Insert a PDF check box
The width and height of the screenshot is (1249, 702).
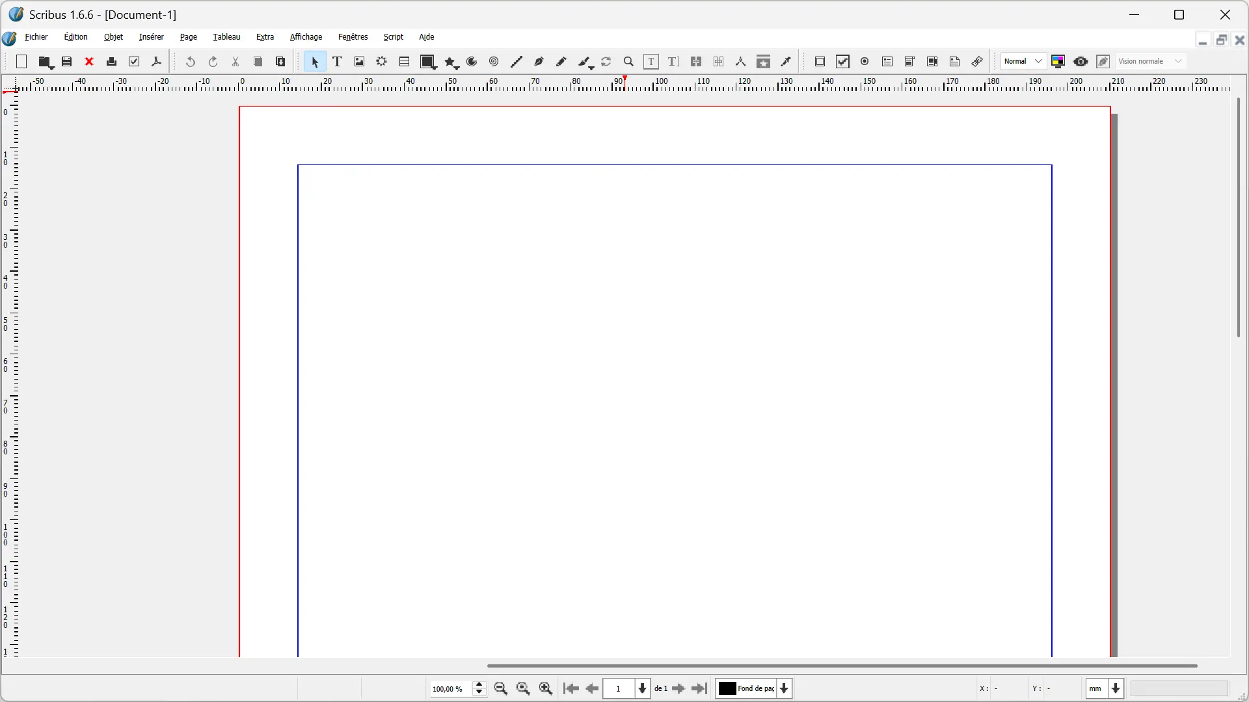[843, 62]
